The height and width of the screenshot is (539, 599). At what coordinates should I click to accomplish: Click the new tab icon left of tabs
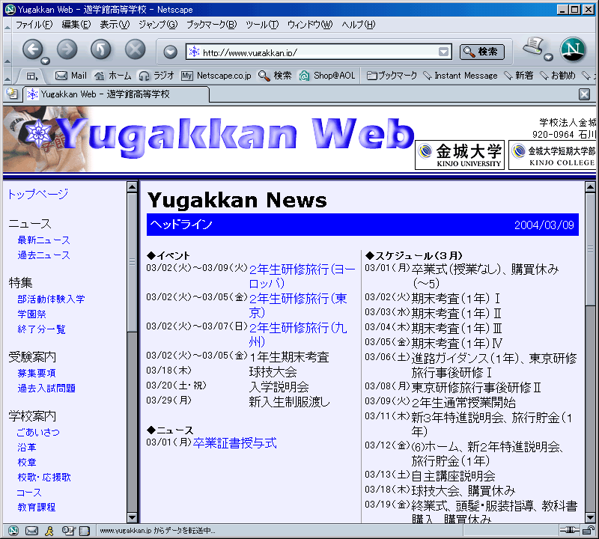pyautogui.click(x=12, y=94)
